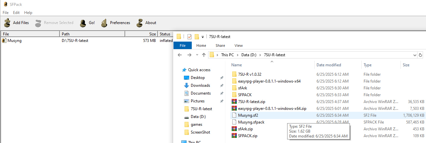Select the Musyng row in SFPack list
Viewport: 426px width, 143px height.
pos(87,41)
